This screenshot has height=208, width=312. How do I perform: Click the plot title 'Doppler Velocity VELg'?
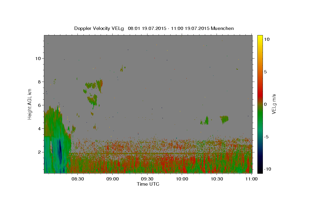click(x=100, y=28)
